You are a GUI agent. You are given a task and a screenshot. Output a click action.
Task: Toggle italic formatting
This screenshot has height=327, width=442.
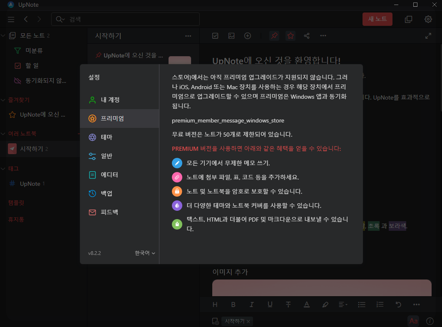(x=251, y=305)
